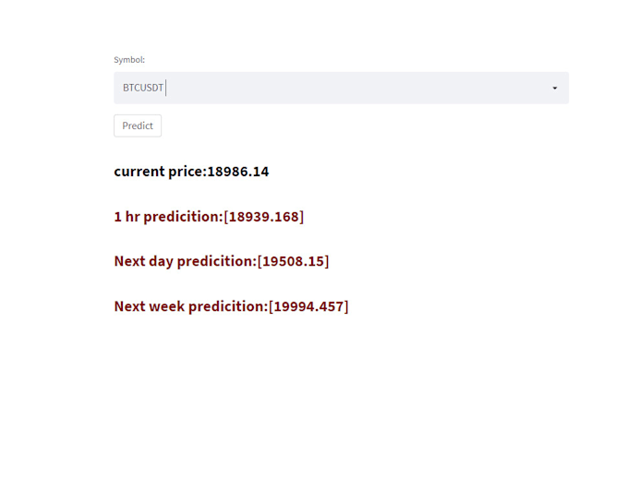628x489 pixels.
Task: Click the '1 hr predicition:[18939.168]' text
Action: [x=209, y=217]
